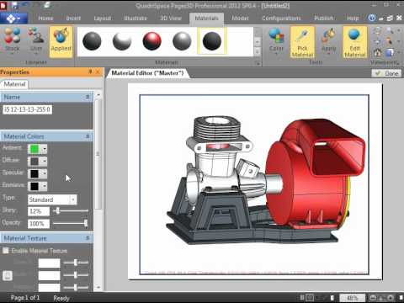Image resolution: width=404 pixels, height=303 pixels.
Task: Select the Material tab in Properties
Action: point(14,84)
